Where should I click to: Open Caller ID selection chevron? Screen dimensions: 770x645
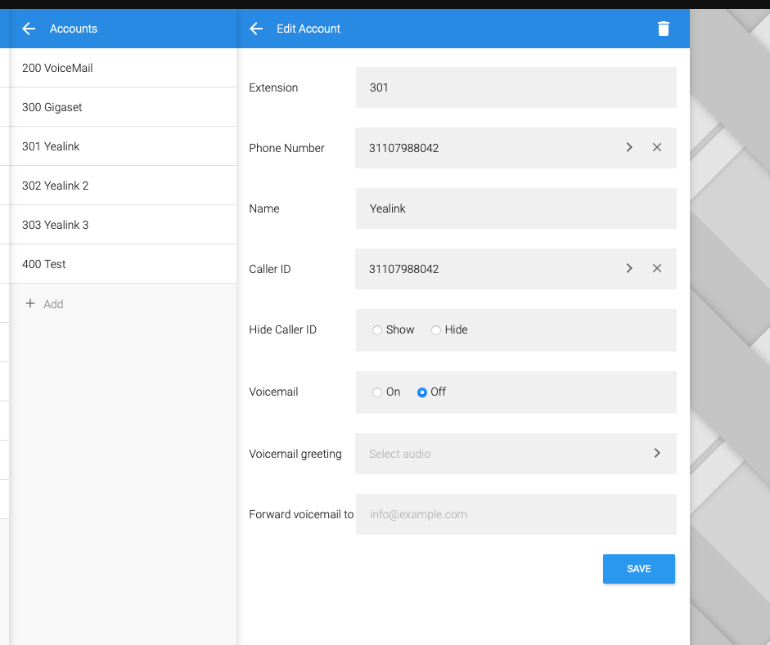point(629,268)
